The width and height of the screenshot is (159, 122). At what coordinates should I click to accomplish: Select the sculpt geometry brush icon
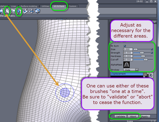[7, 11]
